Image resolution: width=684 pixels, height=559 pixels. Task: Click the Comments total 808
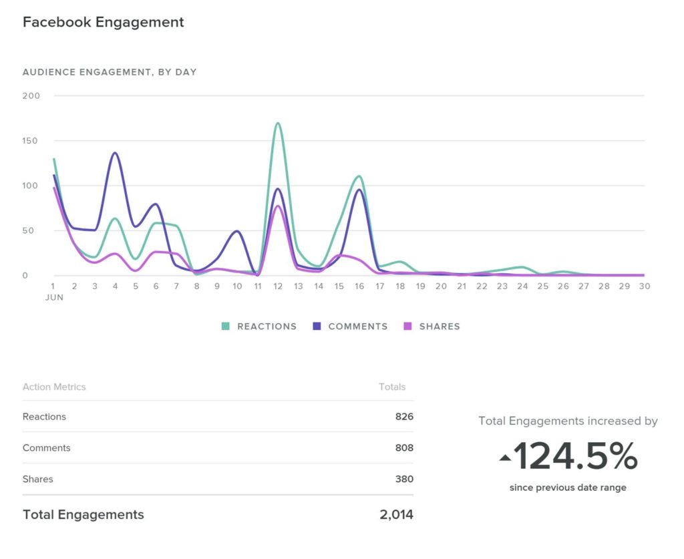[404, 448]
